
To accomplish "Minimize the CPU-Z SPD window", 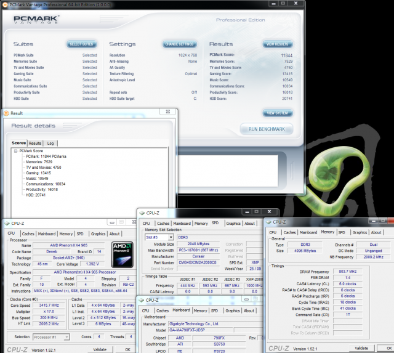I will coord(247,212).
